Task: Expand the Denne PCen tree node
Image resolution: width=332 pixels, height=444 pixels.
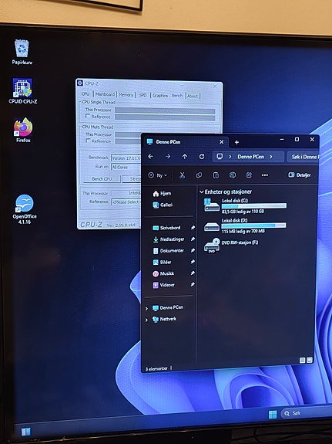Action: 146,308
